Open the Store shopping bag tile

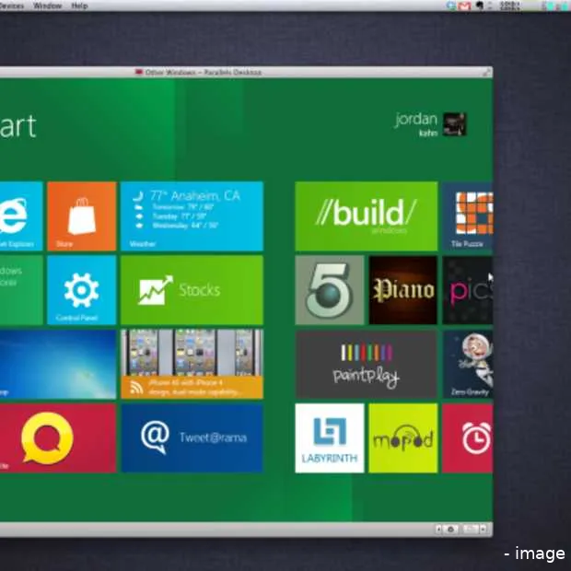[x=82, y=216]
